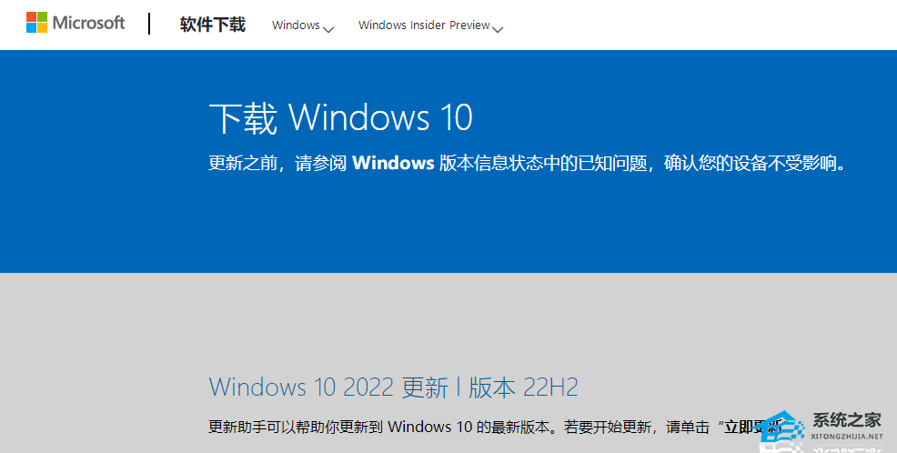897x453 pixels.
Task: Click the bold Windows word in the banner
Action: pyautogui.click(x=393, y=164)
